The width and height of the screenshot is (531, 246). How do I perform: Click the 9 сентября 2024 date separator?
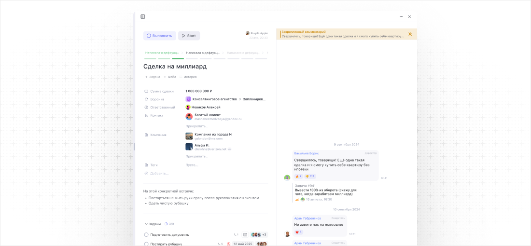[347, 145]
